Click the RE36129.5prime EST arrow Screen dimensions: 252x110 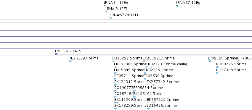(x=70, y=61)
